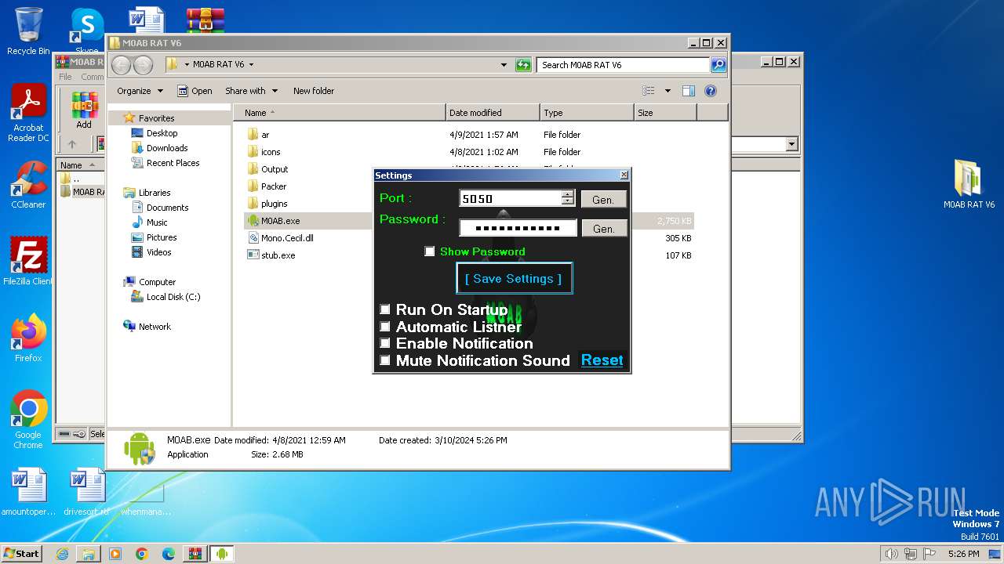Click the Search M0AB RAT V6 box
Viewport: 1004px width, 564px height.
624,65
